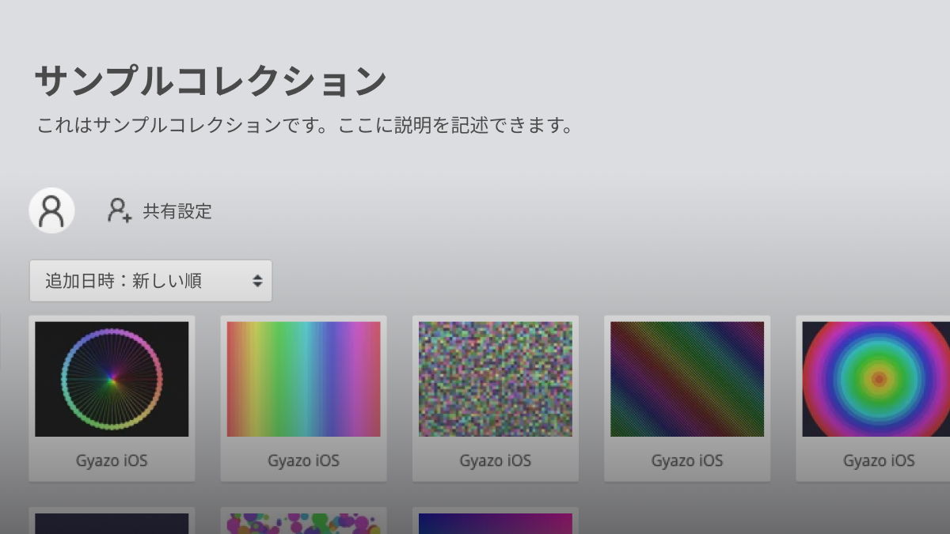Open the concentric rainbow circles thumbnail

[876, 379]
